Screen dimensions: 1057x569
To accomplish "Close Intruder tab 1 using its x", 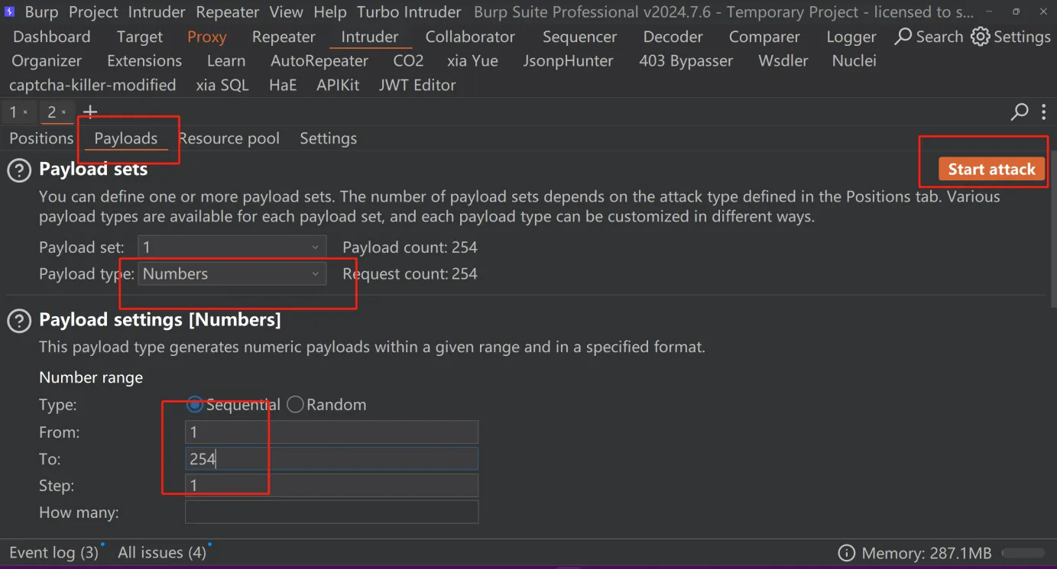I will (x=25, y=113).
